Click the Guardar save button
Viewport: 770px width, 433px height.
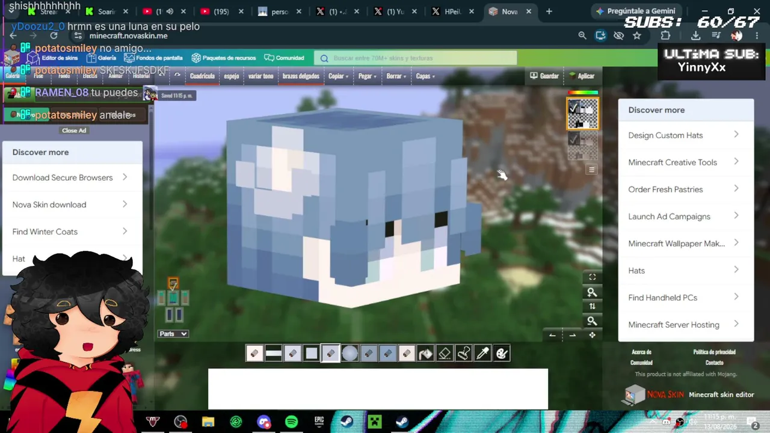[x=544, y=76]
